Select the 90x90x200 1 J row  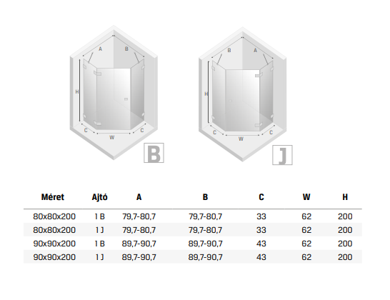coord(193,256)
